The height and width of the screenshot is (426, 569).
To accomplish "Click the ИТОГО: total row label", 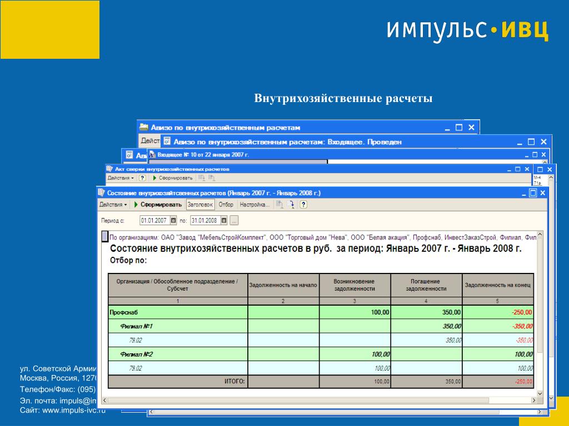I will [x=234, y=381].
